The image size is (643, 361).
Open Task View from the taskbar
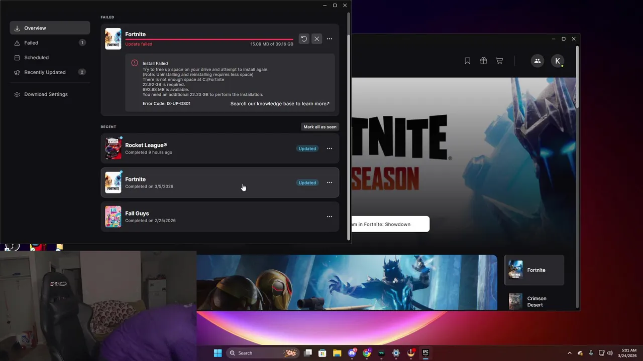[x=308, y=353]
